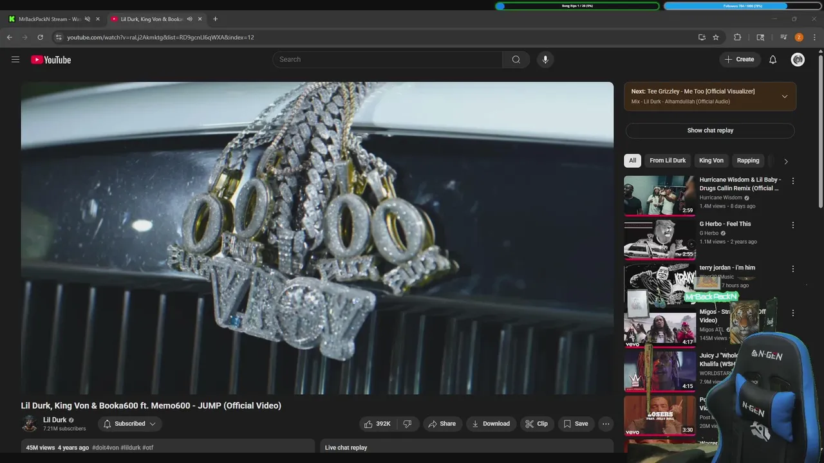Filter suggestions by Rapping chip

[x=748, y=160]
